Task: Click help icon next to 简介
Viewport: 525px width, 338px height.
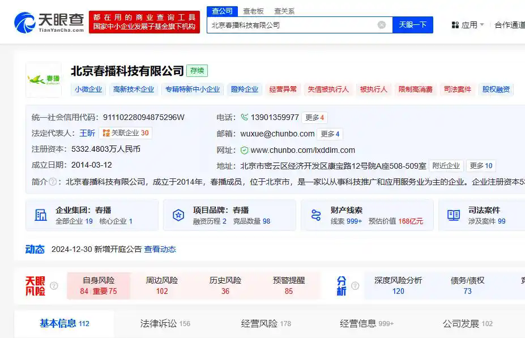Action: tap(53, 182)
